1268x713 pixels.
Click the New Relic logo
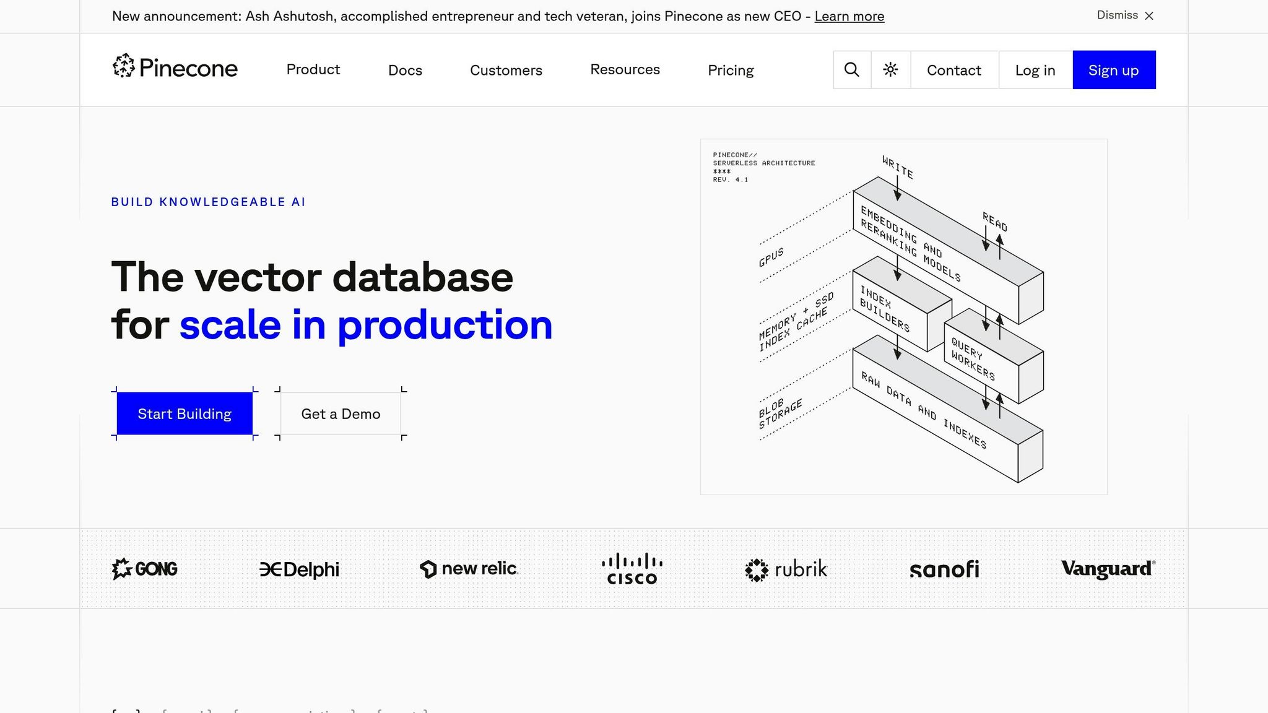point(469,569)
